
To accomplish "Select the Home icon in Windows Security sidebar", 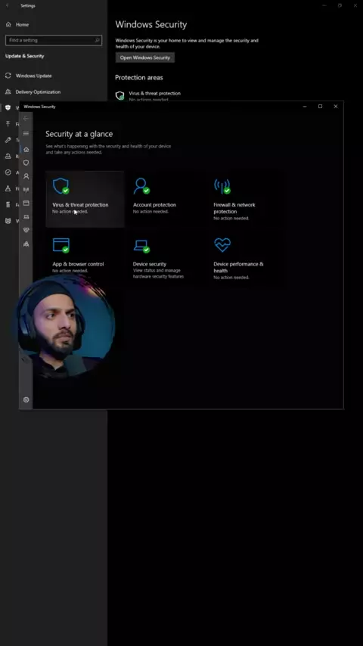I will pos(26,150).
